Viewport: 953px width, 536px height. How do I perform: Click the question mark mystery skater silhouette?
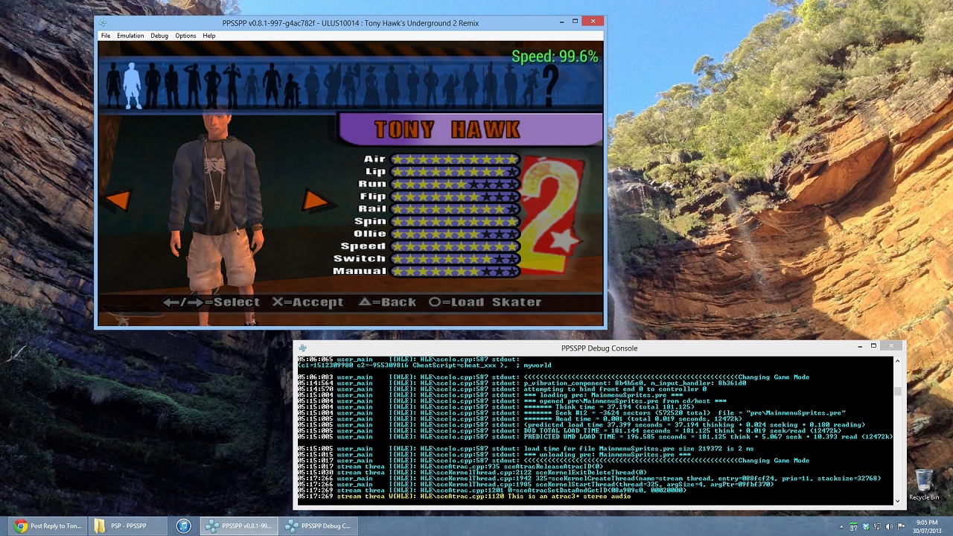coord(551,86)
